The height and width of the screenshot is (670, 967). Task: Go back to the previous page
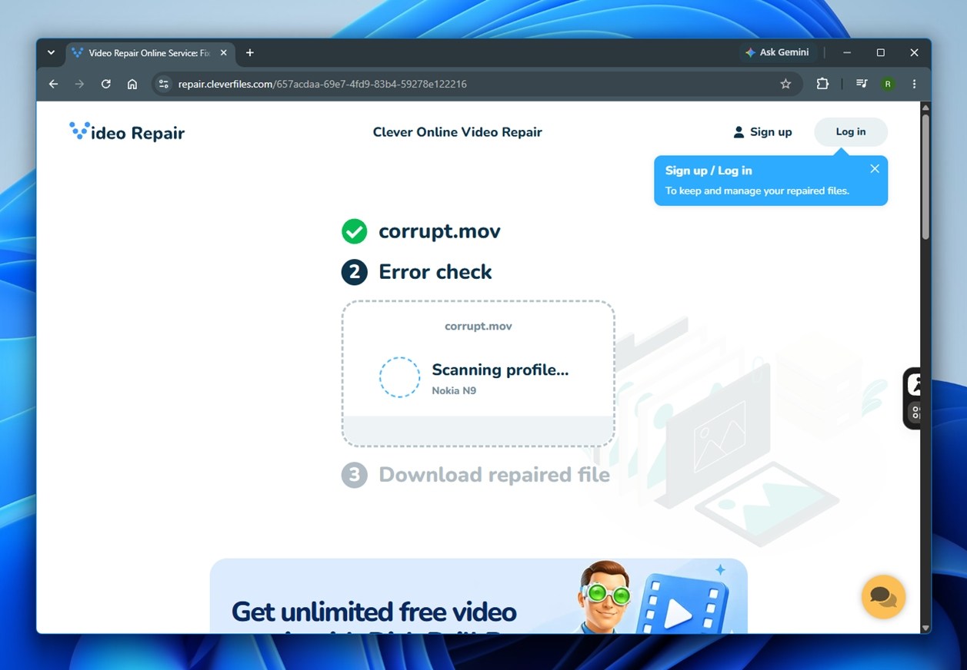[53, 84]
